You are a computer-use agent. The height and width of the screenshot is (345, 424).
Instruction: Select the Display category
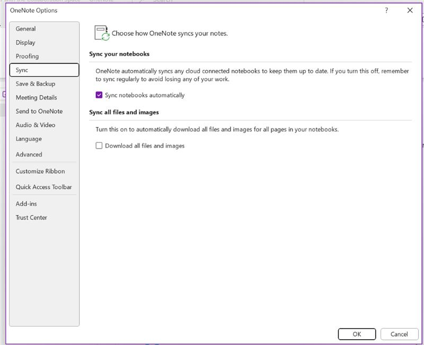tap(45, 43)
